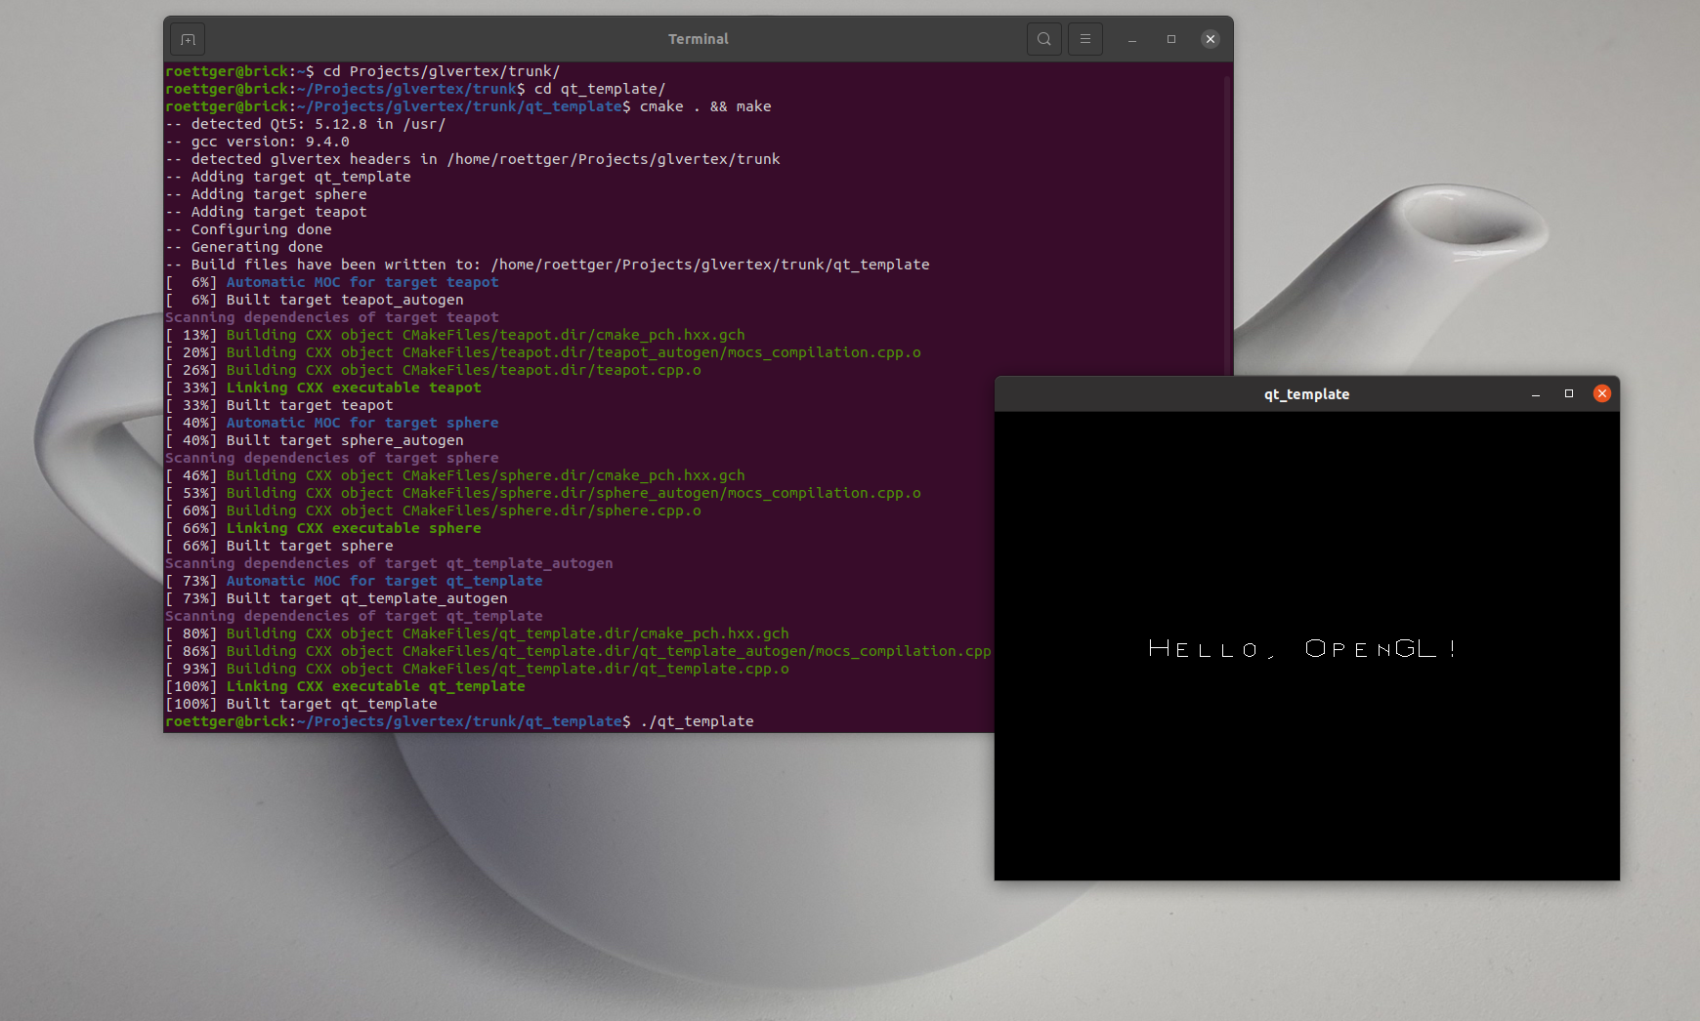Click 'Linking CXX executable qt_template'
The image size is (1700, 1021).
376,686
